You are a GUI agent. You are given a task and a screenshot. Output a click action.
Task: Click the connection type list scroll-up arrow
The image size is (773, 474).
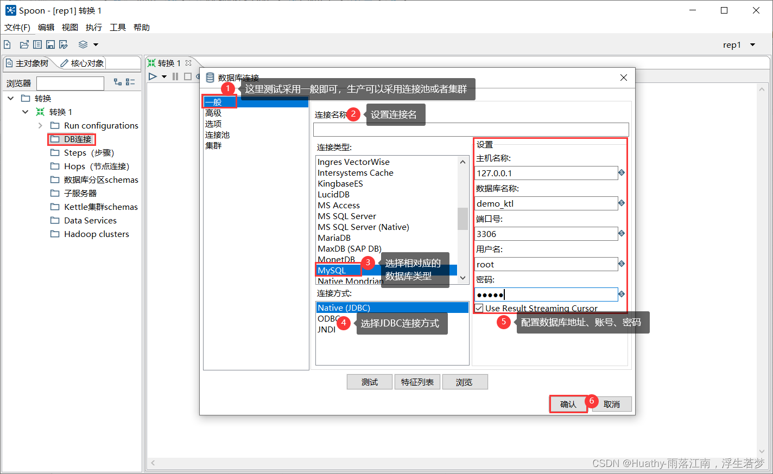tap(462, 162)
